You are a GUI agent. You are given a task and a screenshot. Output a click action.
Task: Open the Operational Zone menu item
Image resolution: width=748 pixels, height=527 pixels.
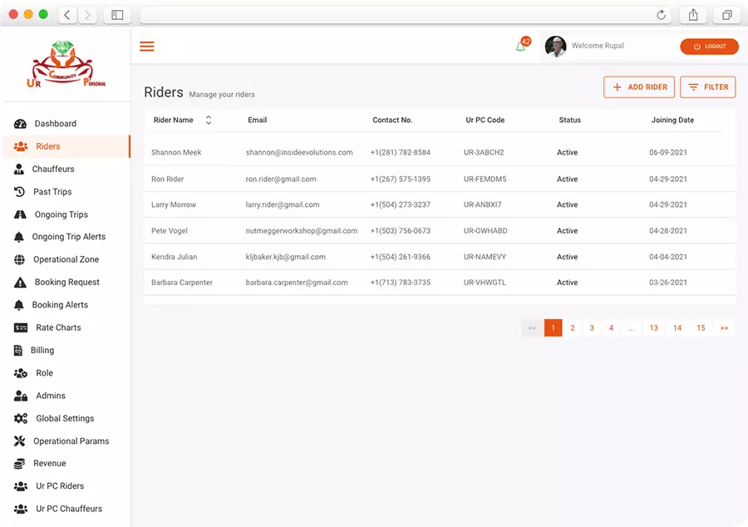pos(66,259)
